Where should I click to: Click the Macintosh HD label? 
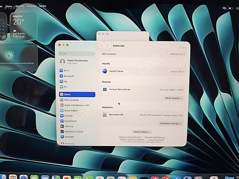(116, 115)
